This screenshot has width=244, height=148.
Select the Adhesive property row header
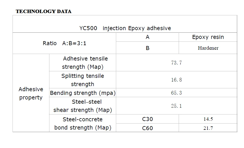31,93
